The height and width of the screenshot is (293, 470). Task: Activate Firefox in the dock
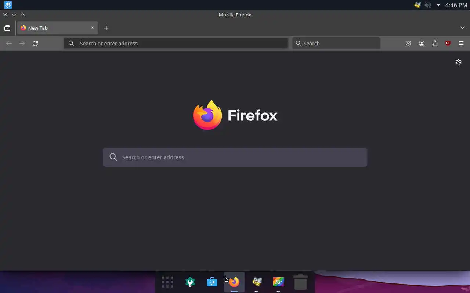234,282
